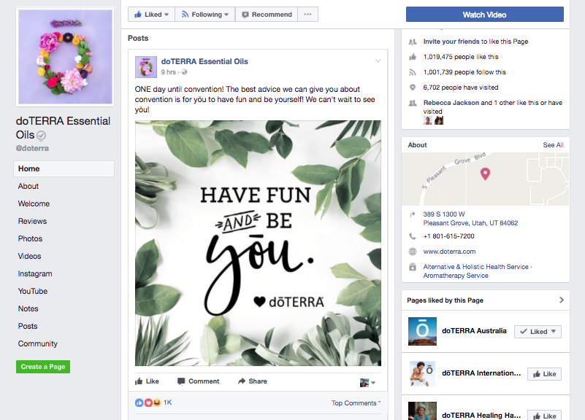This screenshot has height=420, width=585.
Task: Expand Pages liked by this Page chevron
Action: click(x=562, y=300)
